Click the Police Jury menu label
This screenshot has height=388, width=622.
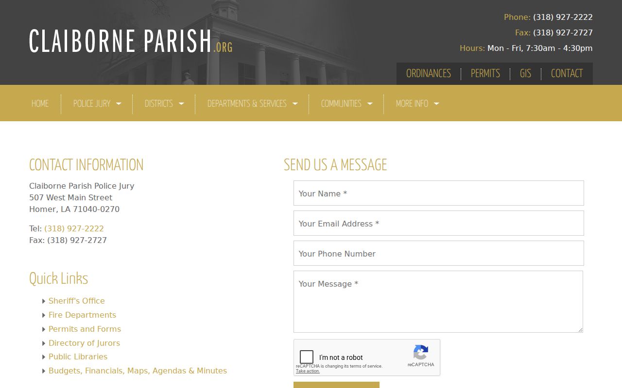point(92,104)
